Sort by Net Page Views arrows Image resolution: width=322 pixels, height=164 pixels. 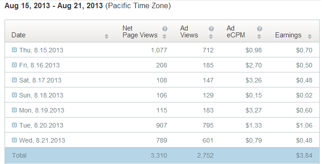pyautogui.click(x=164, y=36)
